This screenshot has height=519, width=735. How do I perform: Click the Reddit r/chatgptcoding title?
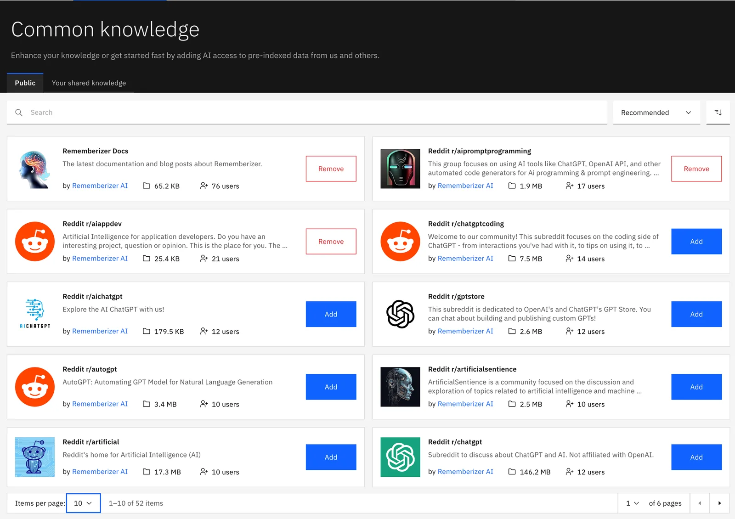466,224
